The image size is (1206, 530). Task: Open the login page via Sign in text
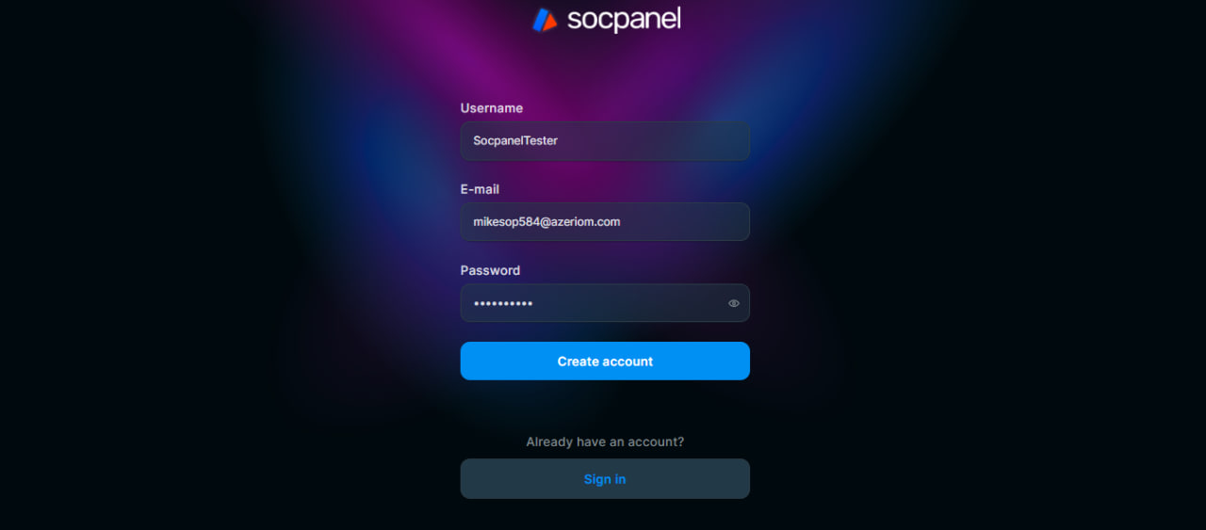605,479
